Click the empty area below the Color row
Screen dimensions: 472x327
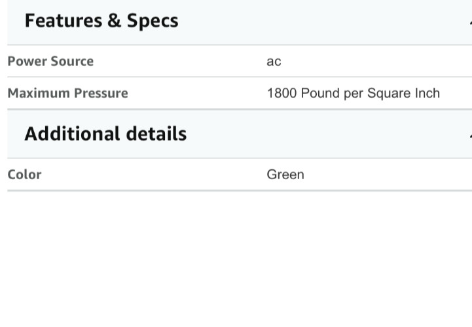click(x=236, y=259)
